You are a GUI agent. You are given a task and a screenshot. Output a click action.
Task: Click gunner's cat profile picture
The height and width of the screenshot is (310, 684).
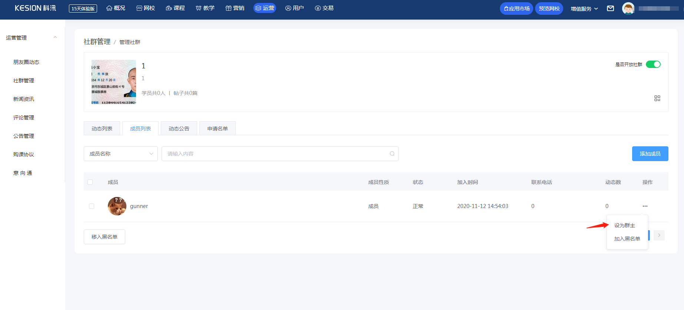pyautogui.click(x=117, y=206)
